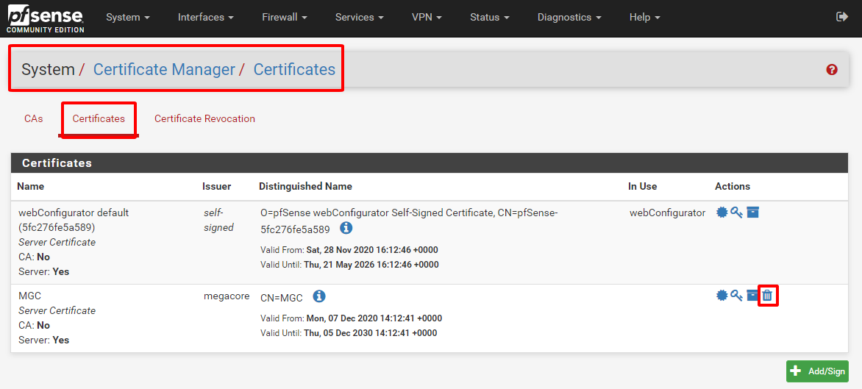
Task: Click the Name column header
Action: pos(30,186)
